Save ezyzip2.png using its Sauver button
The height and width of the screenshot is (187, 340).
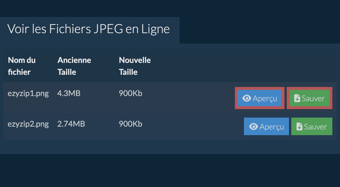click(x=312, y=126)
